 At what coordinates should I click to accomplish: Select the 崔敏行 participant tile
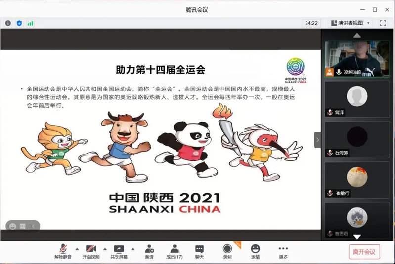coord(357,180)
